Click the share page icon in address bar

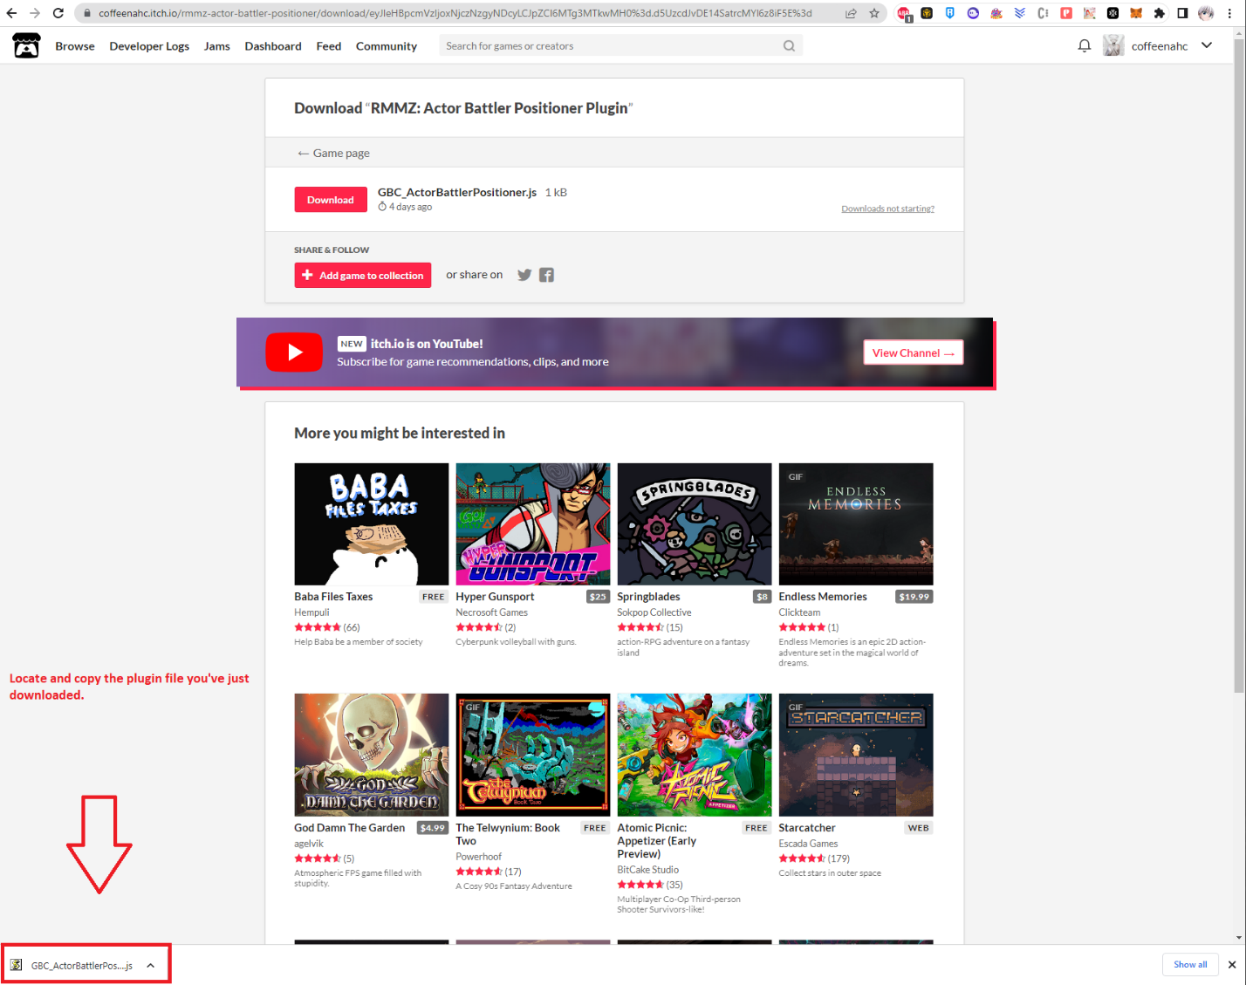click(x=851, y=13)
